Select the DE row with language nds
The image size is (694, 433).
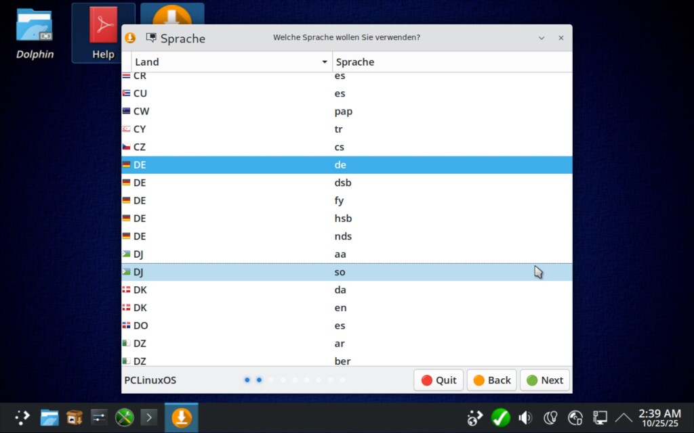click(346, 236)
